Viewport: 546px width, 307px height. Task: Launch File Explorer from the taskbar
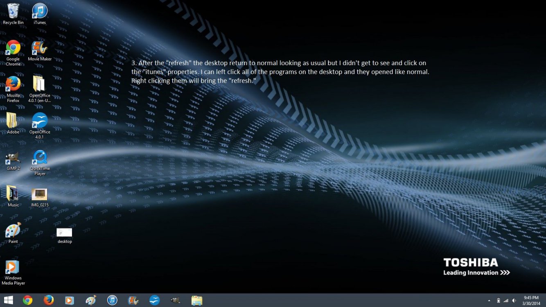click(197, 300)
